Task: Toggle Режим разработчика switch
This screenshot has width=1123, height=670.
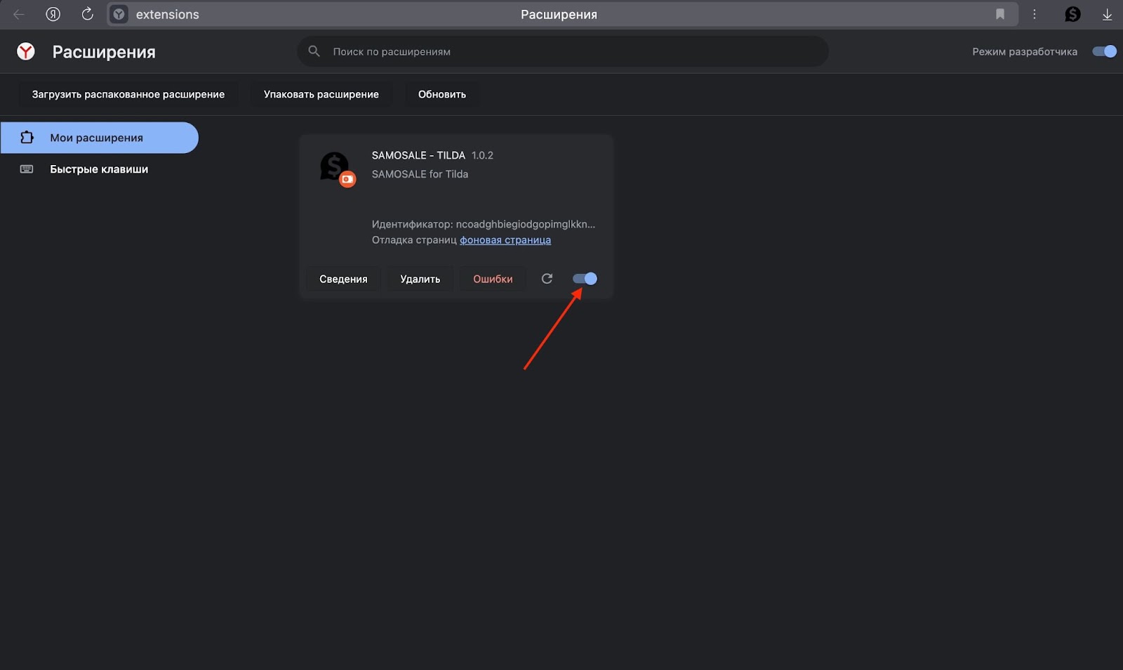Action: coord(1105,51)
